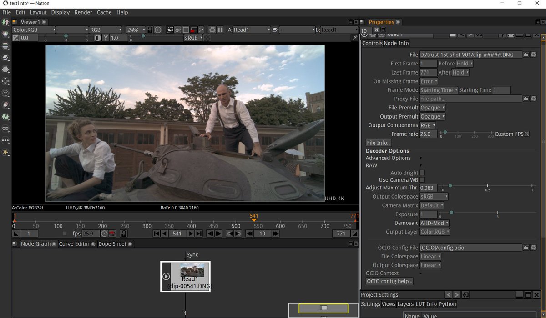Open the Render menu
This screenshot has width=546, height=318.
click(x=83, y=12)
